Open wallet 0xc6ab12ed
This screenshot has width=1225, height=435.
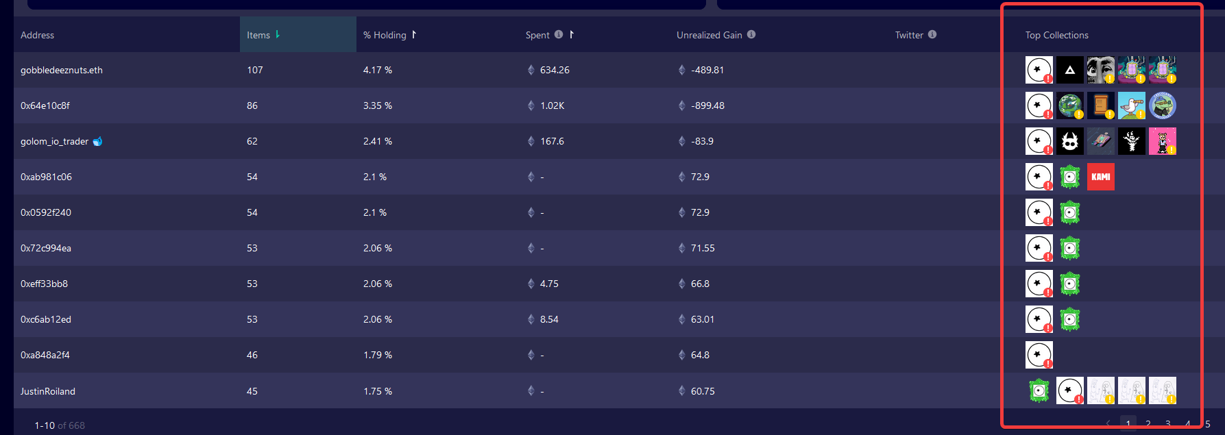pos(46,319)
